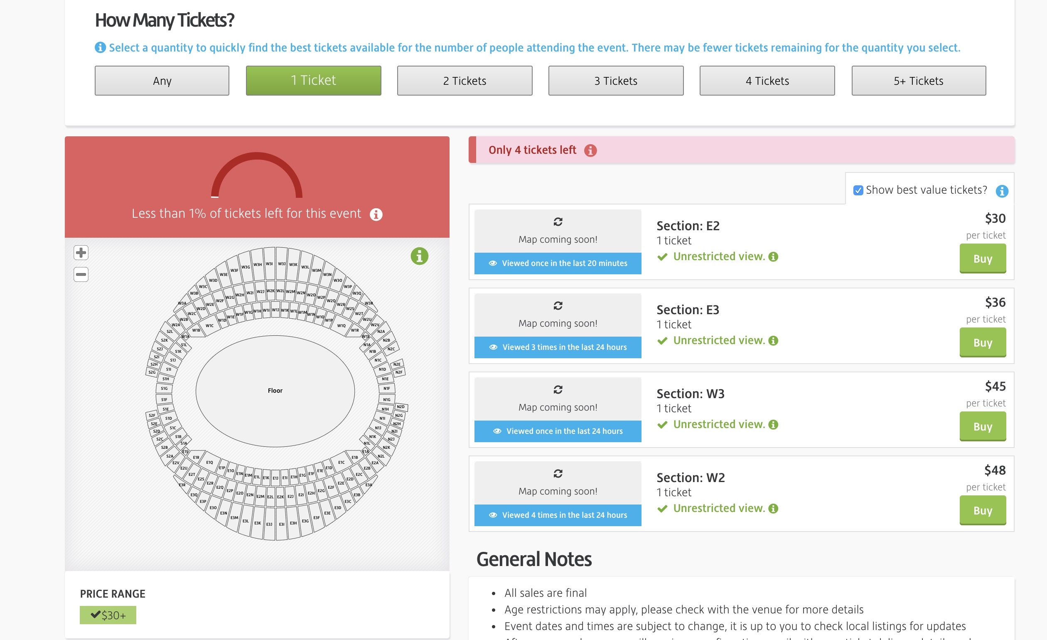Zoom out on the seating map
This screenshot has height=640, width=1047.
pos(81,274)
